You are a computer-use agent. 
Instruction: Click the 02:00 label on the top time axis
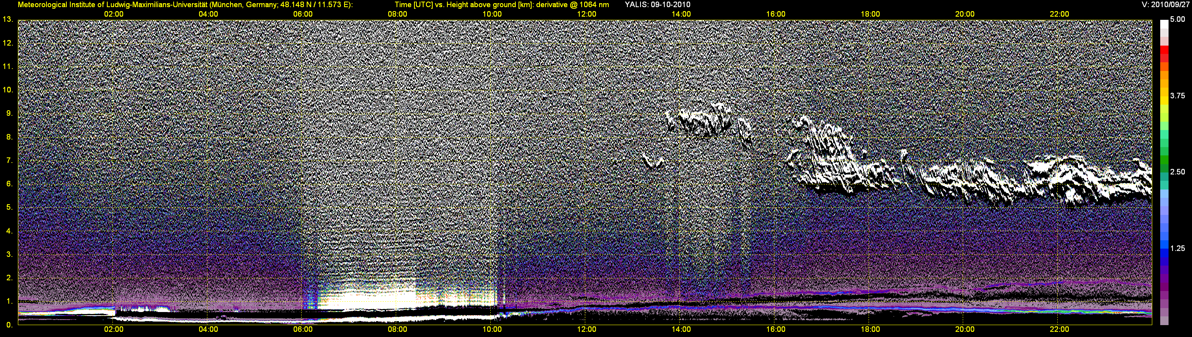click(114, 14)
